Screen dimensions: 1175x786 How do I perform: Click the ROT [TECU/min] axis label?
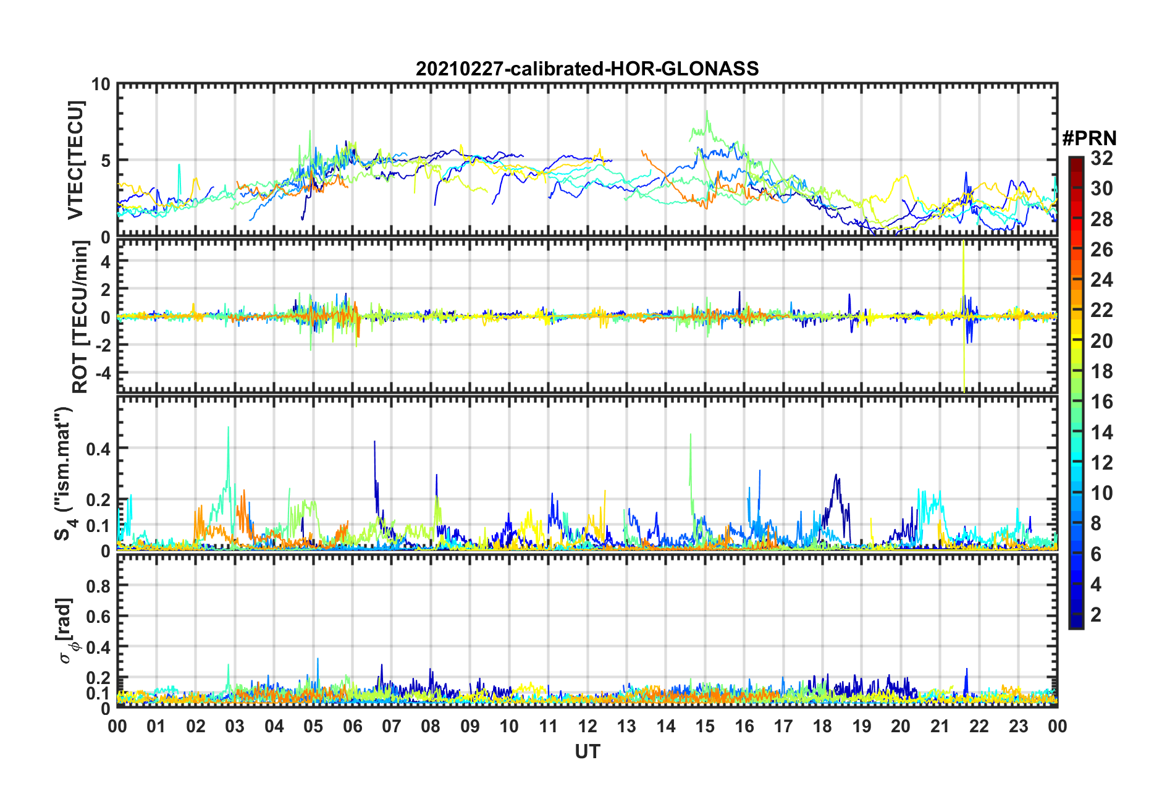pyautogui.click(x=80, y=317)
